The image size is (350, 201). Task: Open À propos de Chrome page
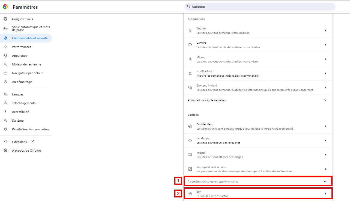pyautogui.click(x=26, y=151)
